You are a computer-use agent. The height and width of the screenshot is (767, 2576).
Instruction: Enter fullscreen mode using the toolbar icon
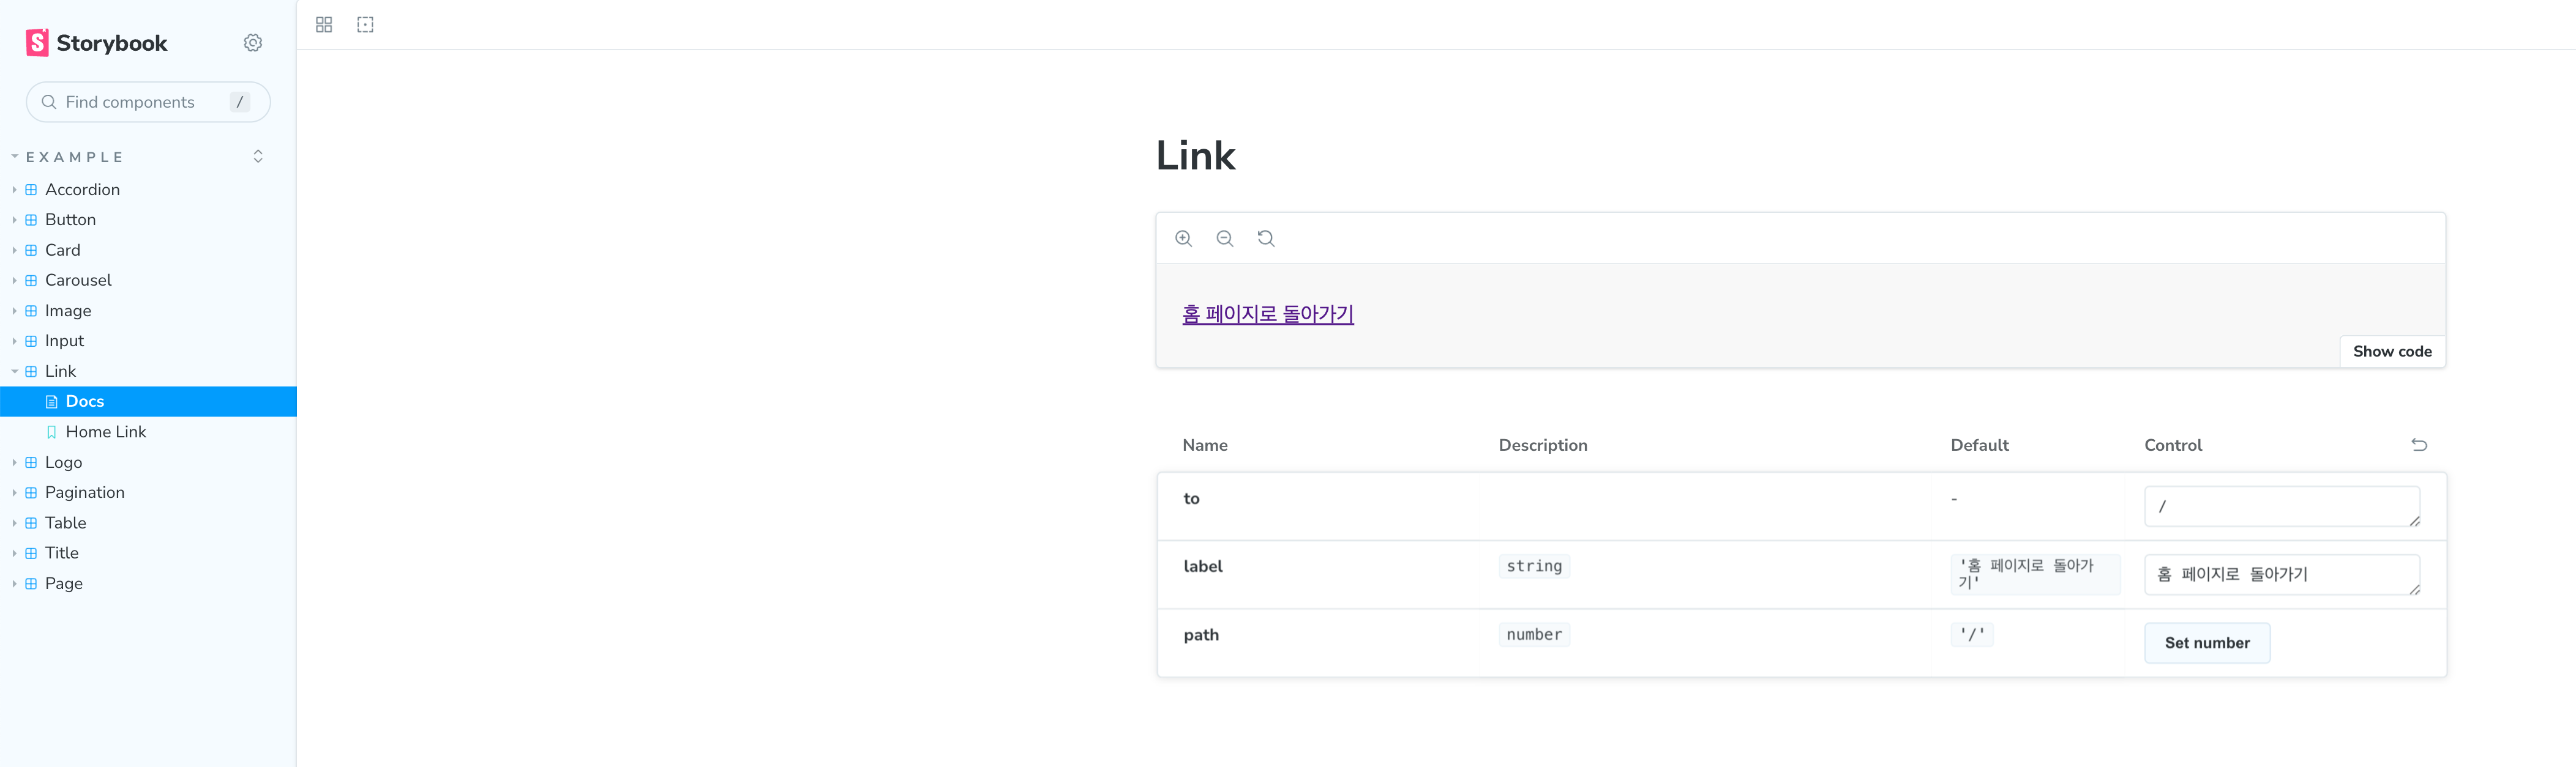pos(364,23)
